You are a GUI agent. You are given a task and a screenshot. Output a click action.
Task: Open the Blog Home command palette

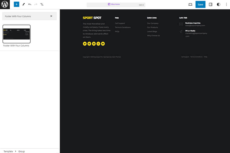pyautogui.click(x=116, y=4)
